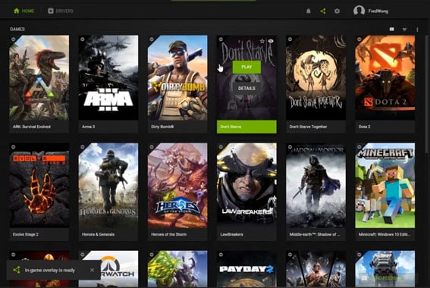This screenshot has height=288, width=430.
Task: Click optimization status icon on Payday 2 card
Action: pyautogui.click(x=221, y=255)
